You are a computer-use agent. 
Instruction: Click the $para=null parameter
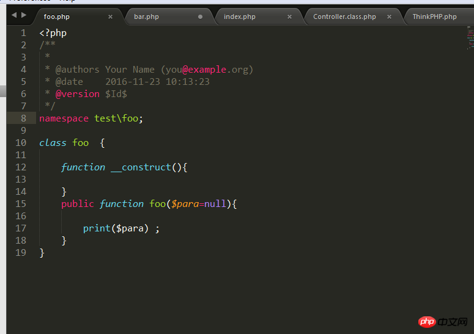point(198,204)
